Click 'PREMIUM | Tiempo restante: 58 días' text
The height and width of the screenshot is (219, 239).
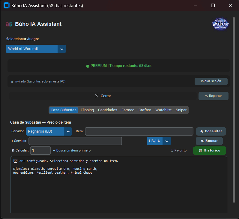click(121, 66)
